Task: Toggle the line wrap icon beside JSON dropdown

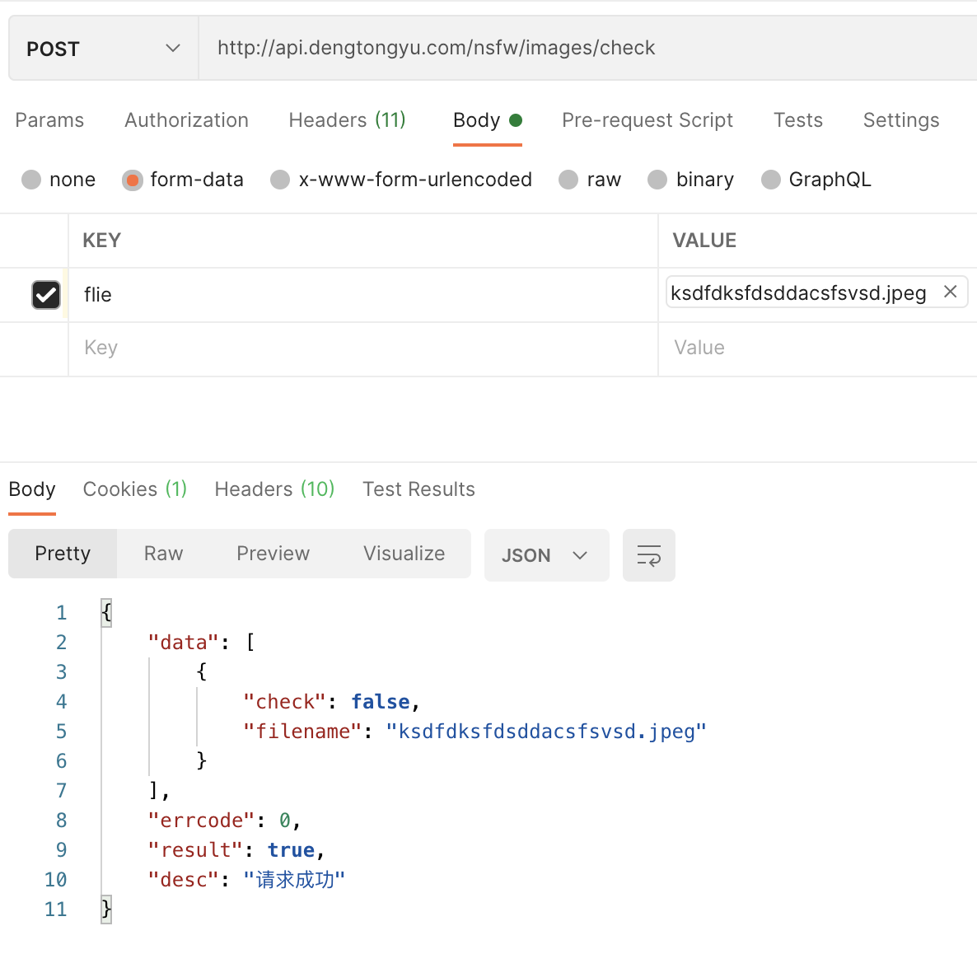Action: 649,554
